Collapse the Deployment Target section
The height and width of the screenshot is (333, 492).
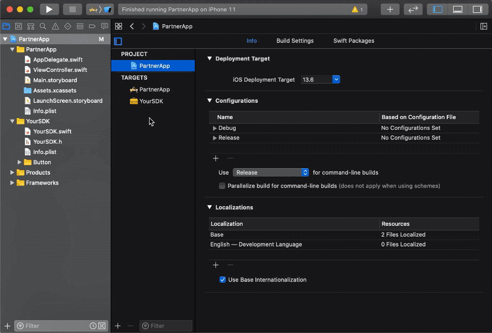click(x=209, y=59)
